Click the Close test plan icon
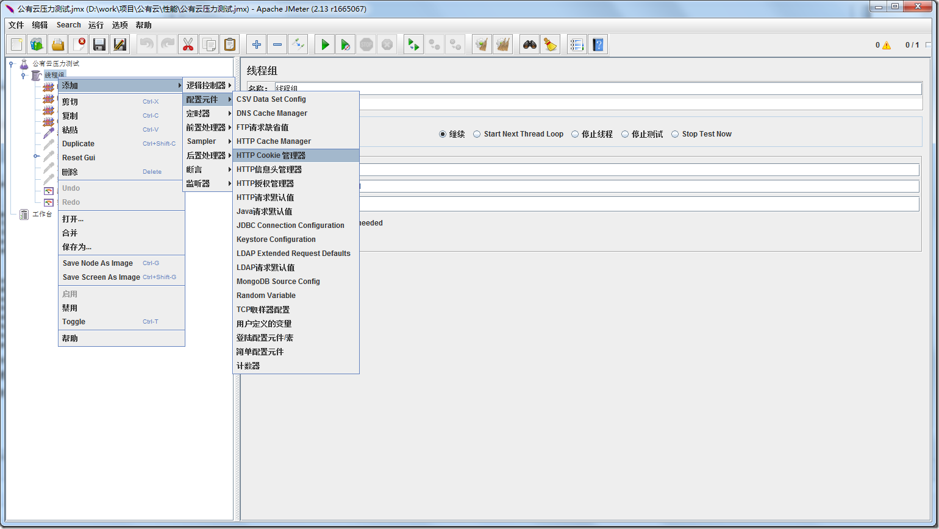 point(79,44)
